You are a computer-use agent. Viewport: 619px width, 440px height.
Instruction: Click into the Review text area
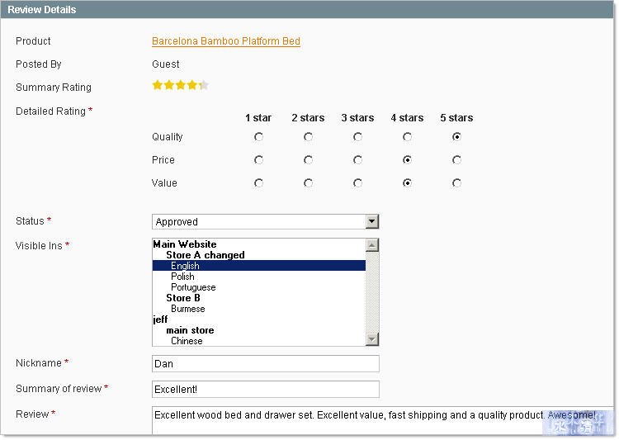[382, 421]
